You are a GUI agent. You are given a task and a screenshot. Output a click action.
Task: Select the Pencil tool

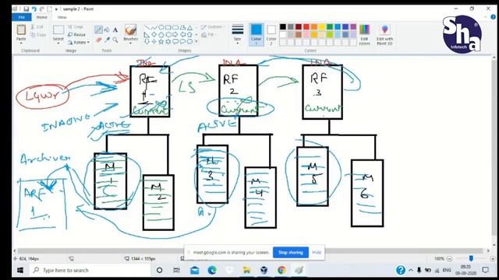click(98, 30)
